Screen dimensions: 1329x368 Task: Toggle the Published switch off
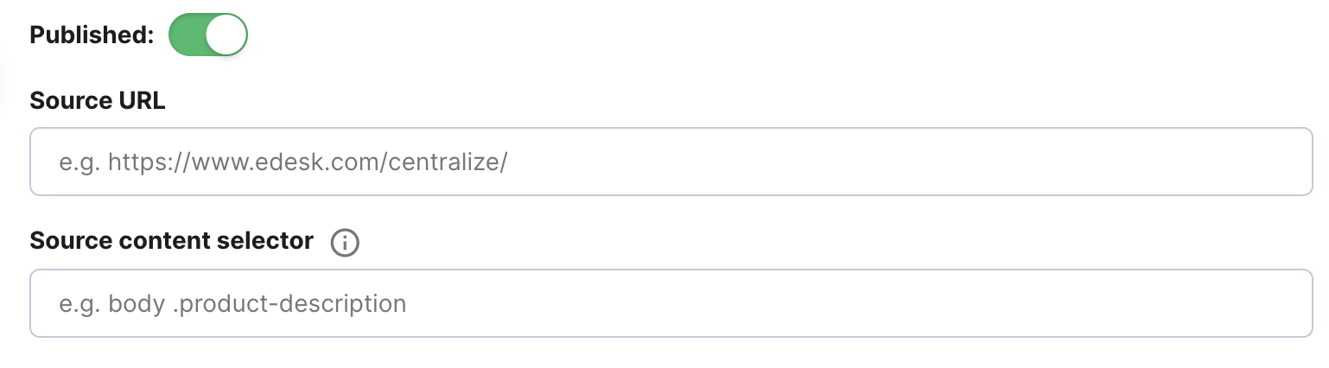point(208,35)
